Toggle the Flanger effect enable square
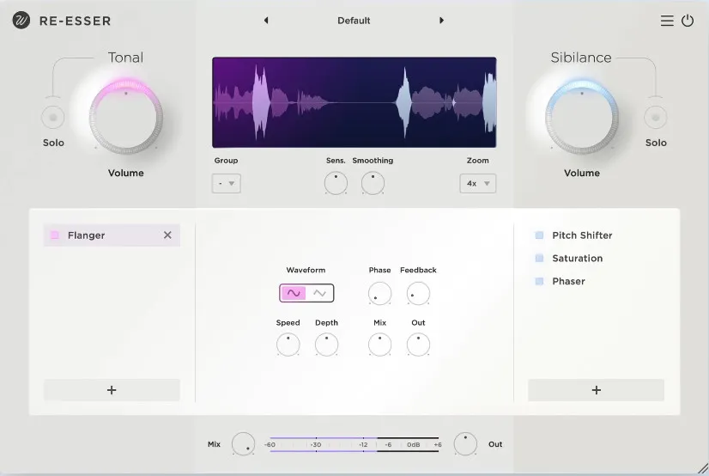Image resolution: width=709 pixels, height=476 pixels. [55, 235]
